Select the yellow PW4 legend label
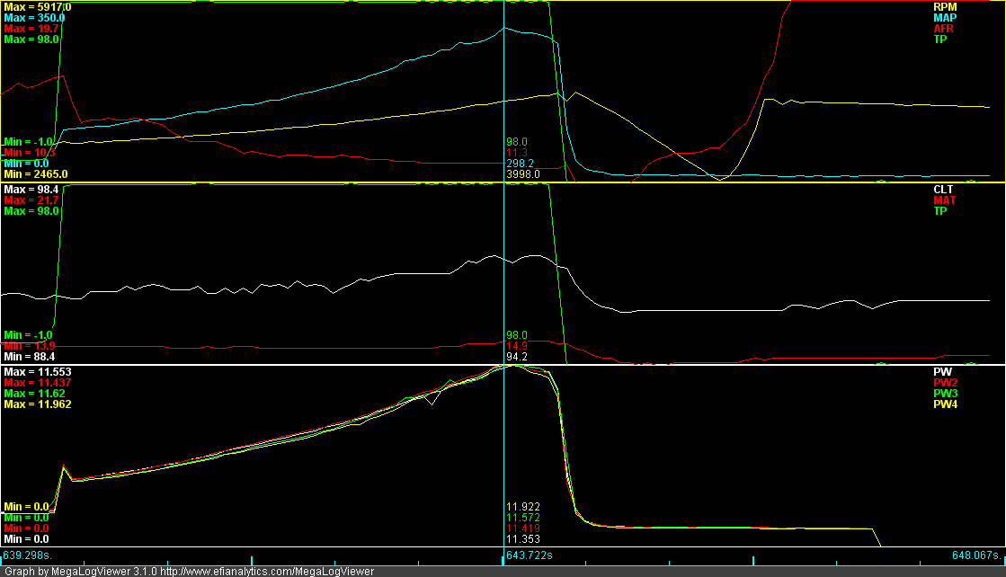This screenshot has height=577, width=1006. pyautogui.click(x=946, y=404)
